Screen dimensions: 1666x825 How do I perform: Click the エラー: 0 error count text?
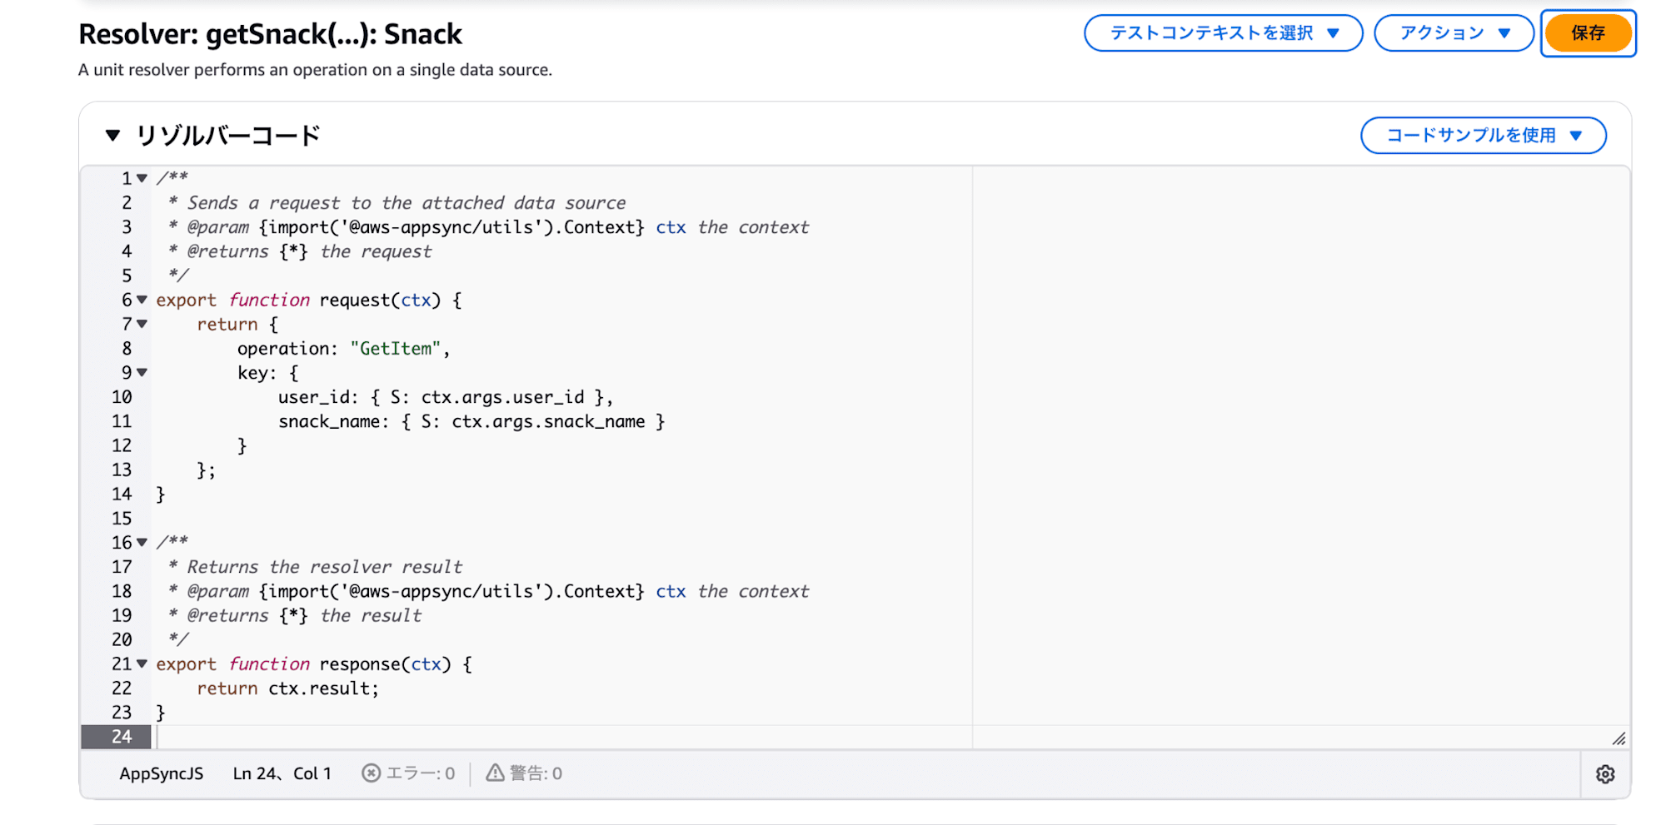(x=421, y=773)
